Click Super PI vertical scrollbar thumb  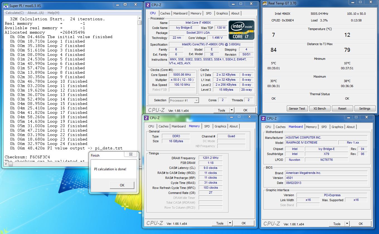[140, 23]
